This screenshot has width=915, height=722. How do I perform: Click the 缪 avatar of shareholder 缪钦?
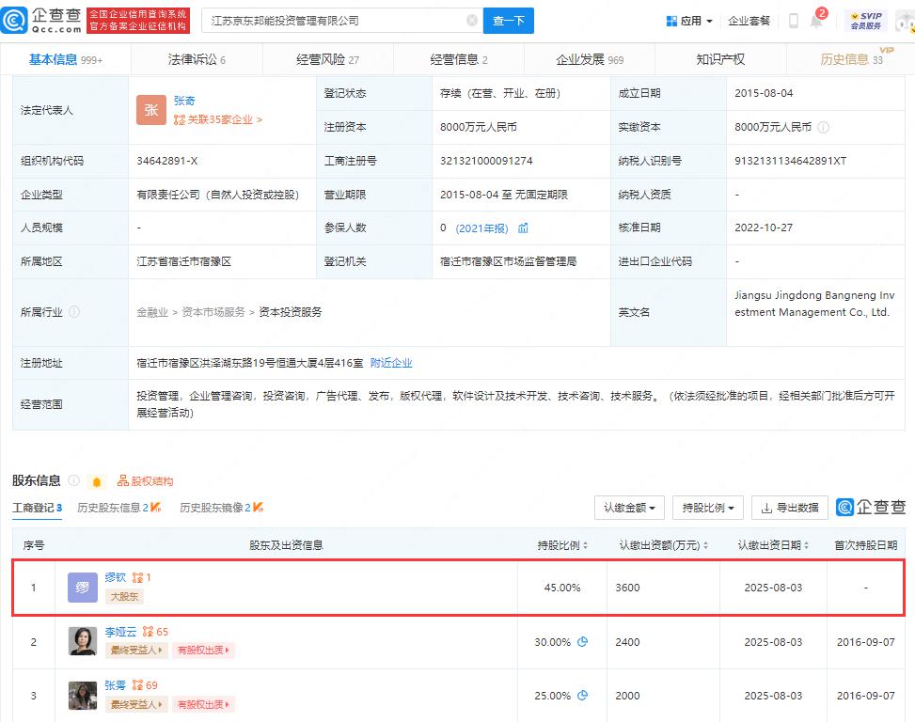pyautogui.click(x=82, y=588)
